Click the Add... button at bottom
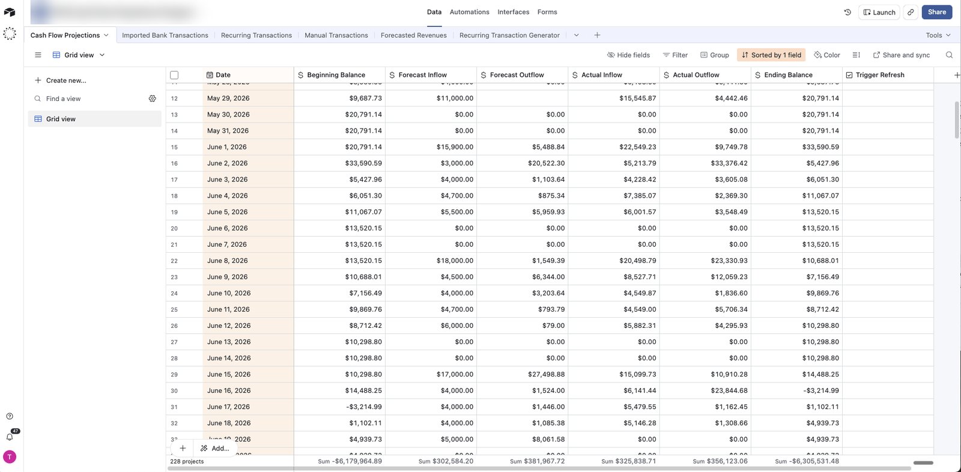The width and height of the screenshot is (961, 472). [x=215, y=448]
